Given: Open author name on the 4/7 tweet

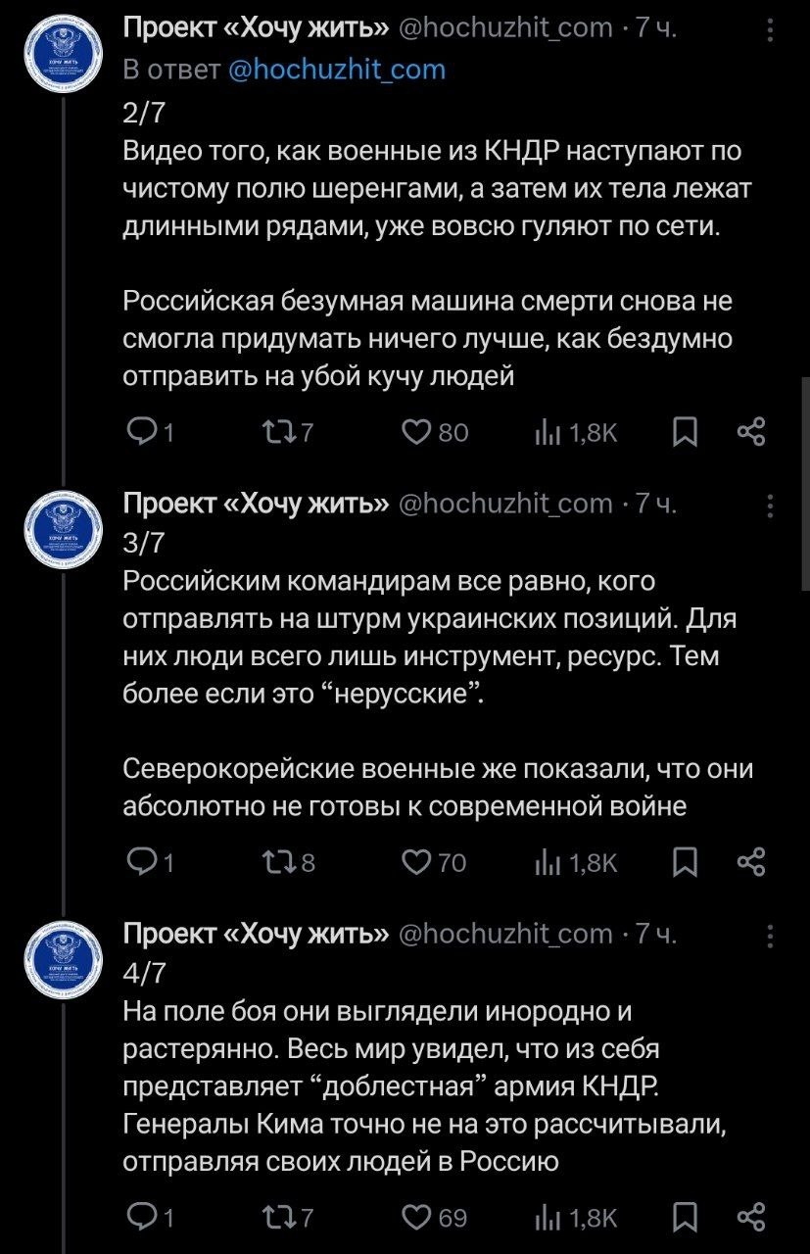Looking at the screenshot, I should click(257, 935).
